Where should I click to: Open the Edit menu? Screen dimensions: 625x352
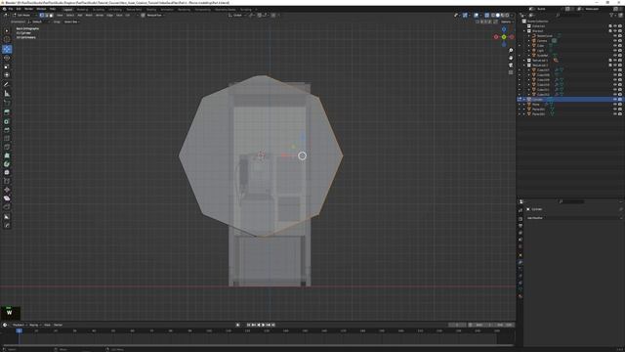click(19, 9)
